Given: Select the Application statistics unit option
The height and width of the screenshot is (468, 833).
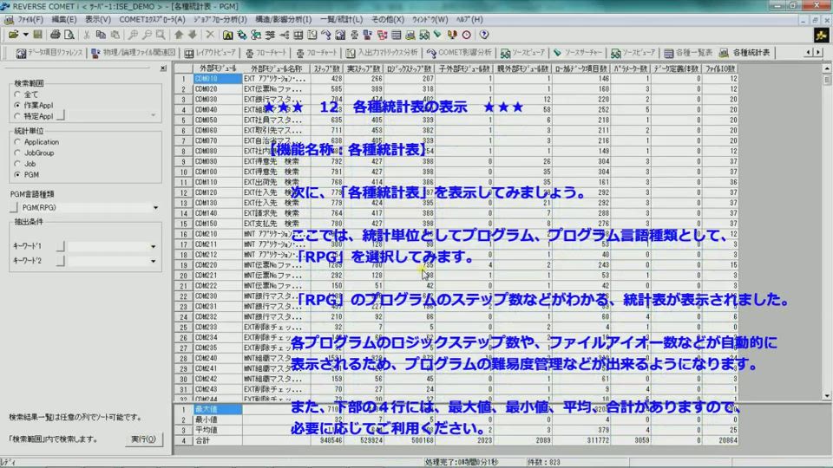Looking at the screenshot, I should (x=17, y=142).
